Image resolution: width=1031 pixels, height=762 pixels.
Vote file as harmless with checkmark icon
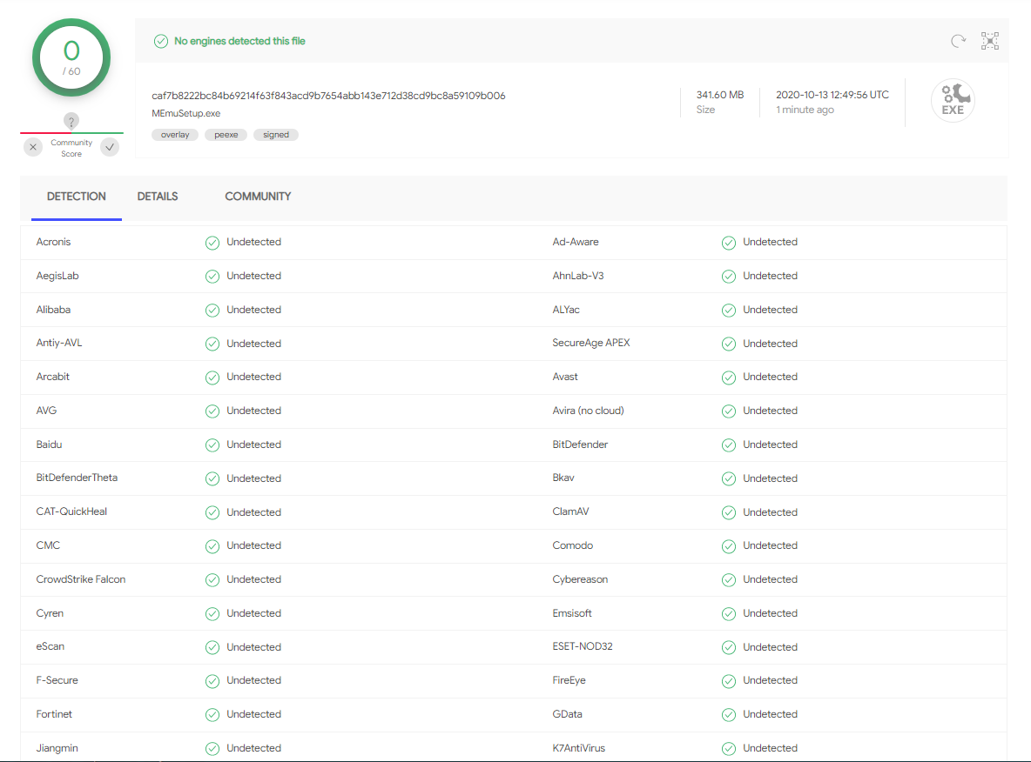point(110,148)
